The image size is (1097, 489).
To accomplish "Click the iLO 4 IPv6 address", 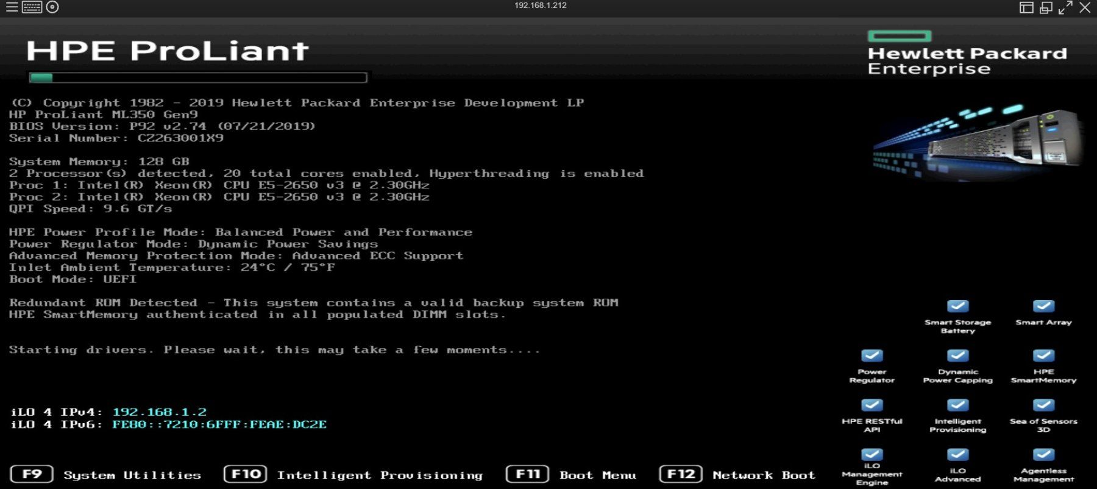I will tap(219, 424).
